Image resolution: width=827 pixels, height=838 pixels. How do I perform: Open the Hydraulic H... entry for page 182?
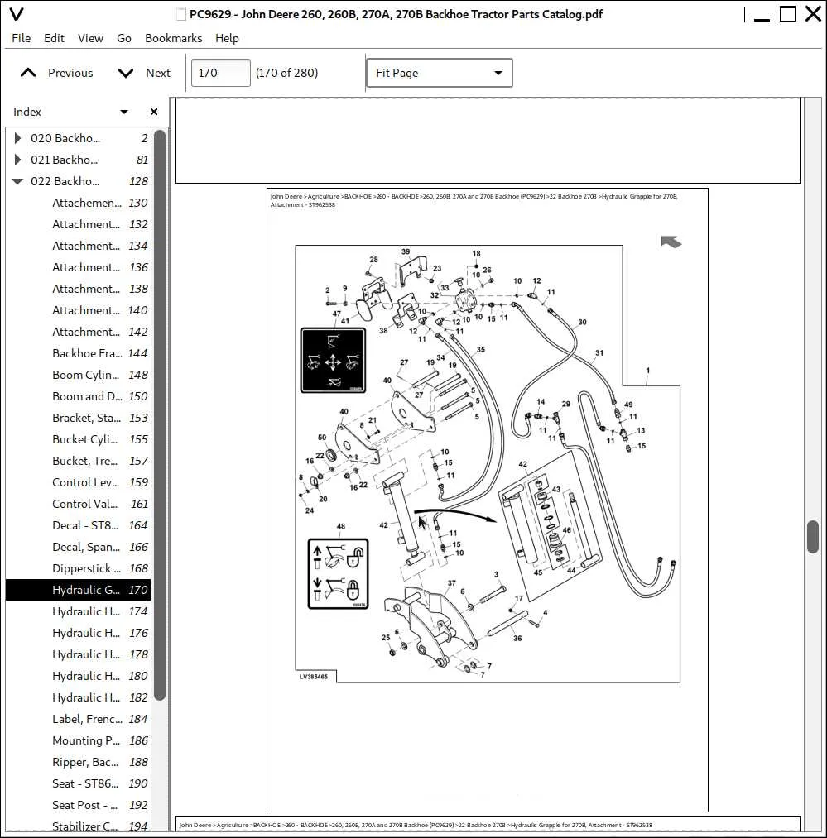79,697
